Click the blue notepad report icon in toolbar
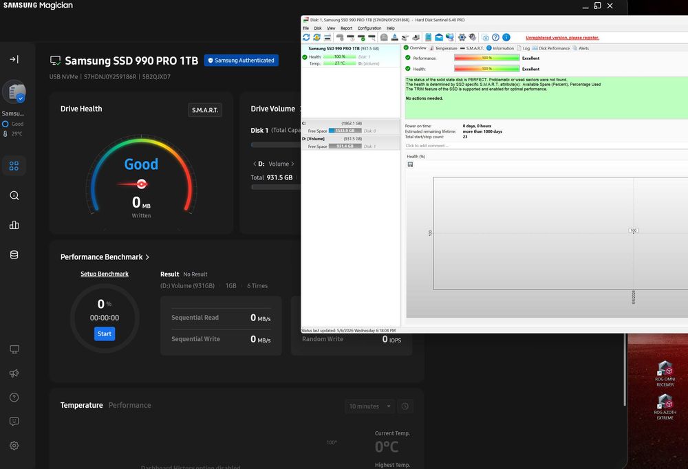Viewport: 688px width, 469px height. (428, 37)
